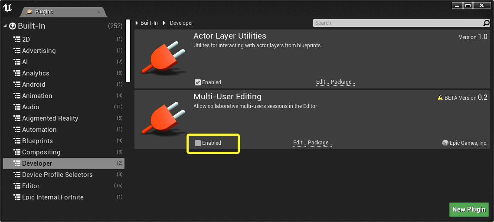The image size is (494, 222).
Task: Click the BETA warning triangle icon
Action: click(440, 98)
